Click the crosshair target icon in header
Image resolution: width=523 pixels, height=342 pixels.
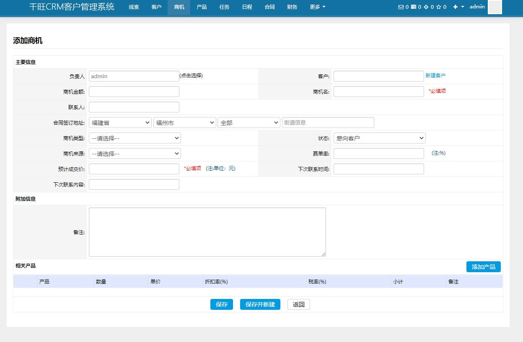click(x=426, y=7)
